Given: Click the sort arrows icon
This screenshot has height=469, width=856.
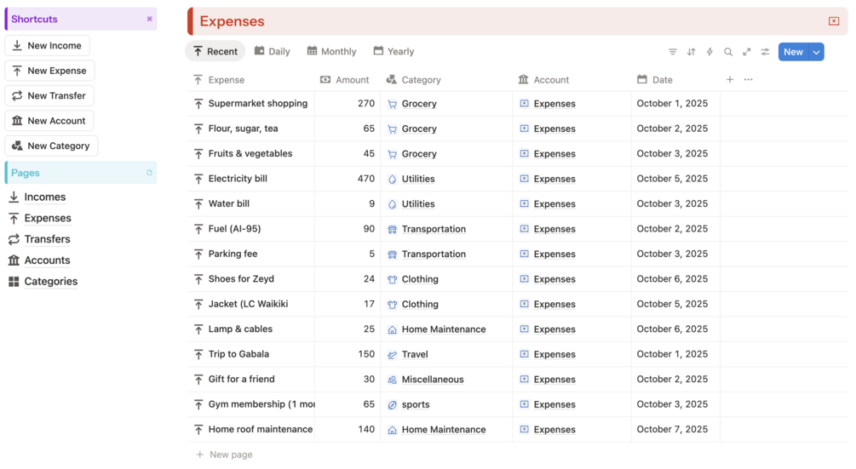Looking at the screenshot, I should coord(691,52).
